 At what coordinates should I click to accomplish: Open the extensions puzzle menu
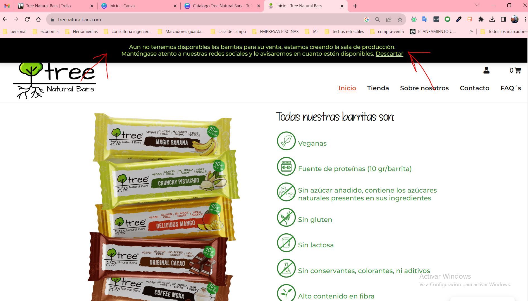click(x=481, y=19)
